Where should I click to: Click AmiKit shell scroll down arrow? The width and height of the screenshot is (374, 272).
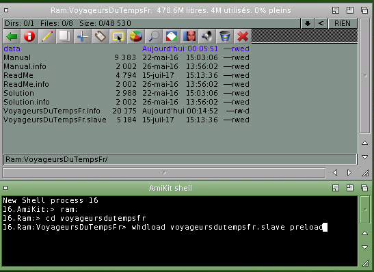pyautogui.click(x=364, y=247)
